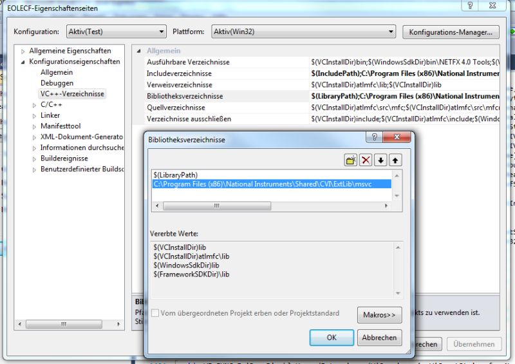Click right arrow of path list horizontal scrollbar
Screen dimensions: 515x364
coord(386,206)
